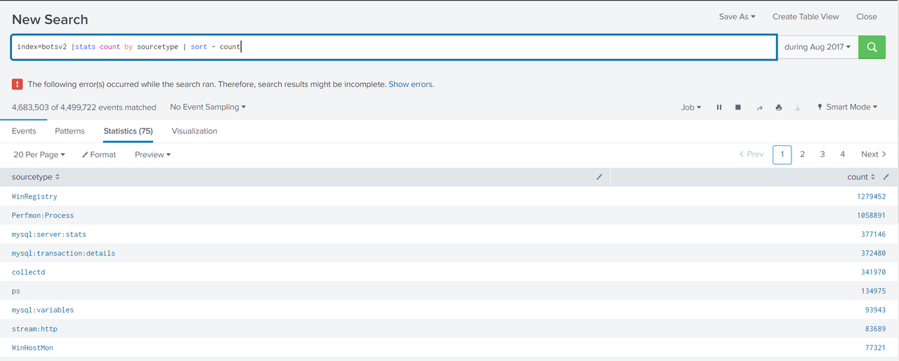Print the search results

(x=778, y=107)
